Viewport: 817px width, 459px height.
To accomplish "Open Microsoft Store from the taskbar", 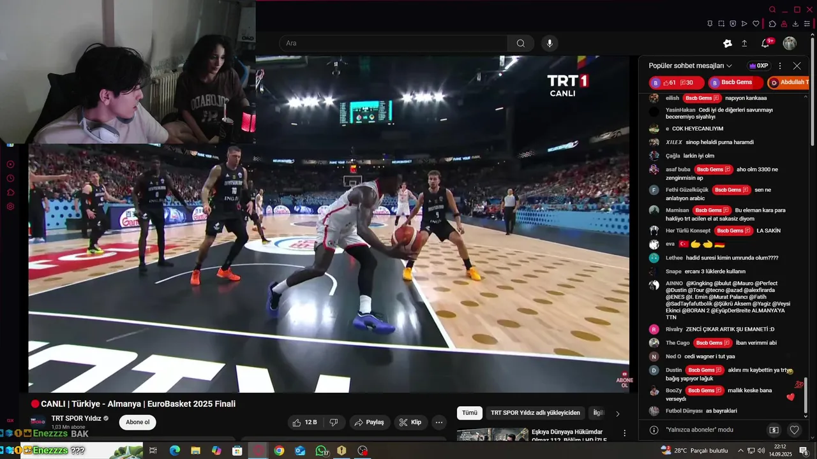I will (x=237, y=451).
